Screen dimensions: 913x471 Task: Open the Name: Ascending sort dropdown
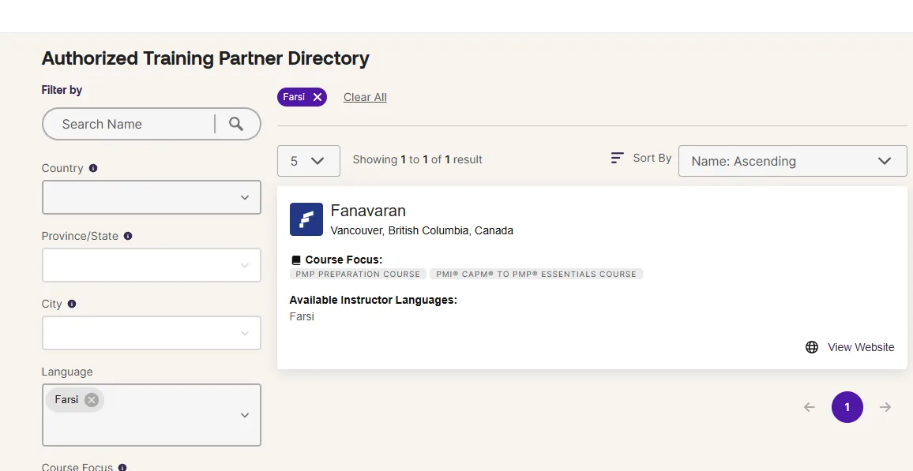click(x=792, y=161)
